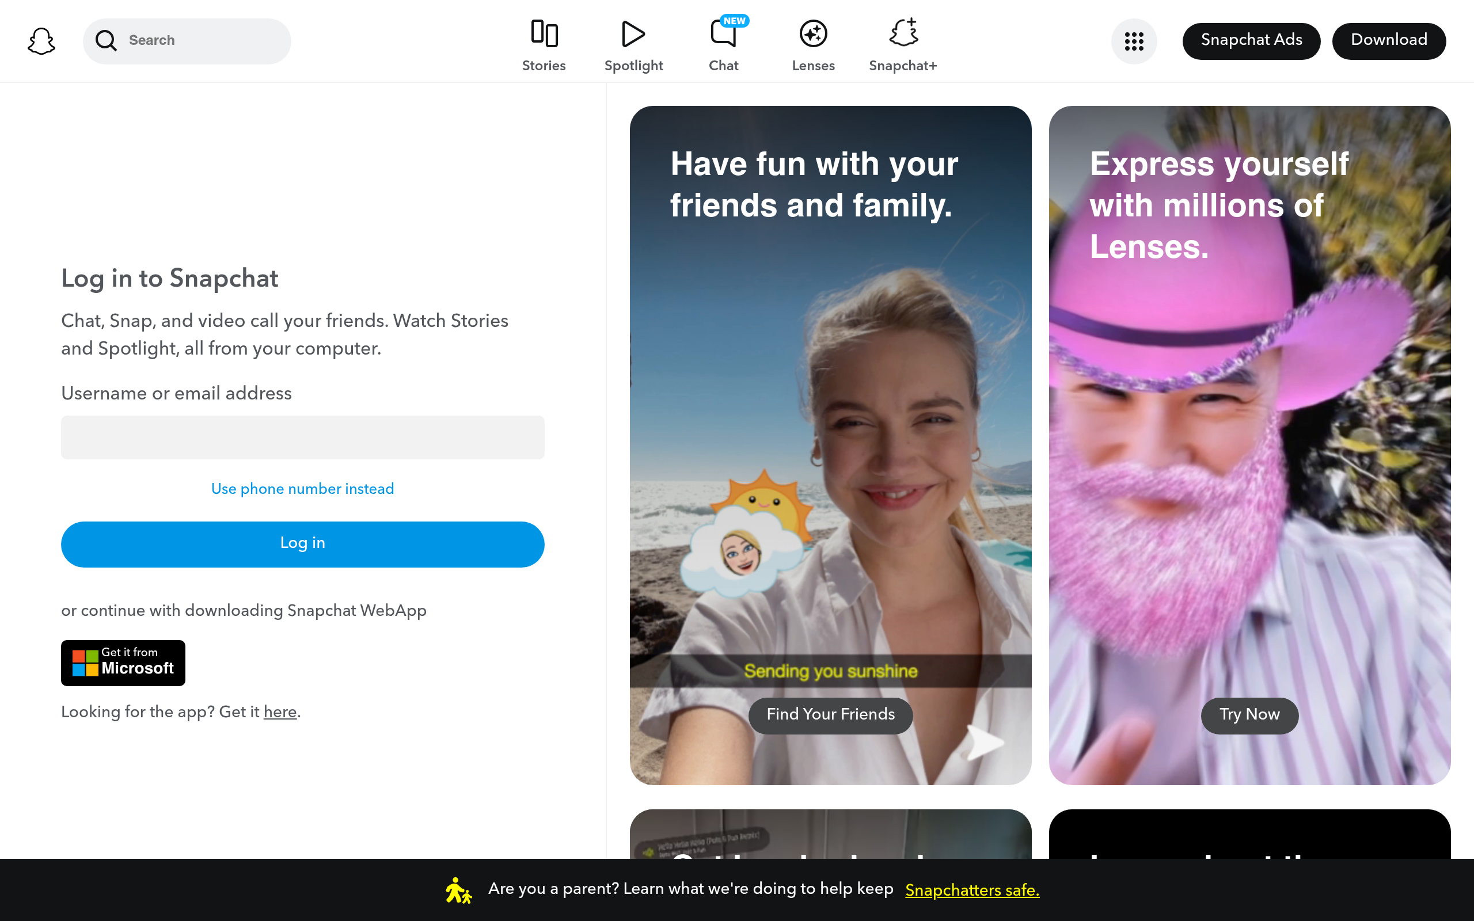
Task: Click the Download button
Action: click(x=1389, y=41)
